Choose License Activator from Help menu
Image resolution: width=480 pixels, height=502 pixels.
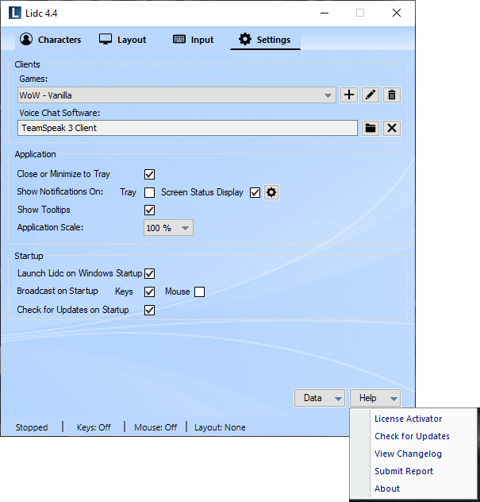408,419
